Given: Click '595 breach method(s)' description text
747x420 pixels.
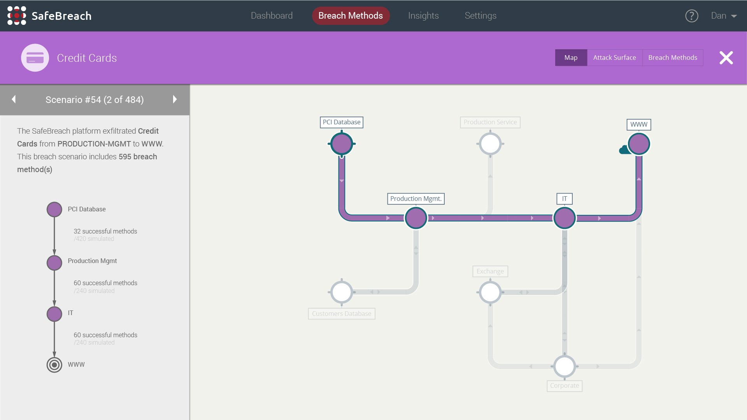Looking at the screenshot, I should (x=87, y=163).
